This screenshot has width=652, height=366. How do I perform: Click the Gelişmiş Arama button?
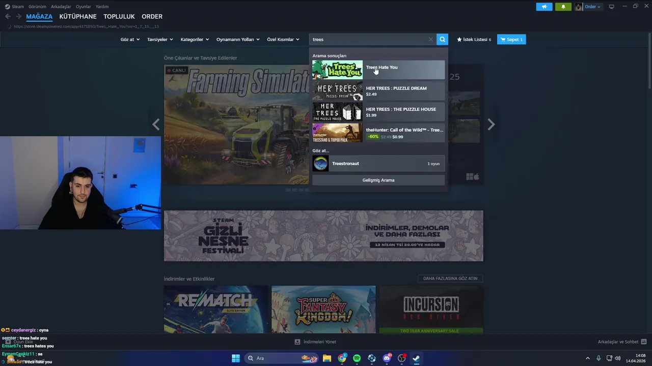point(378,180)
